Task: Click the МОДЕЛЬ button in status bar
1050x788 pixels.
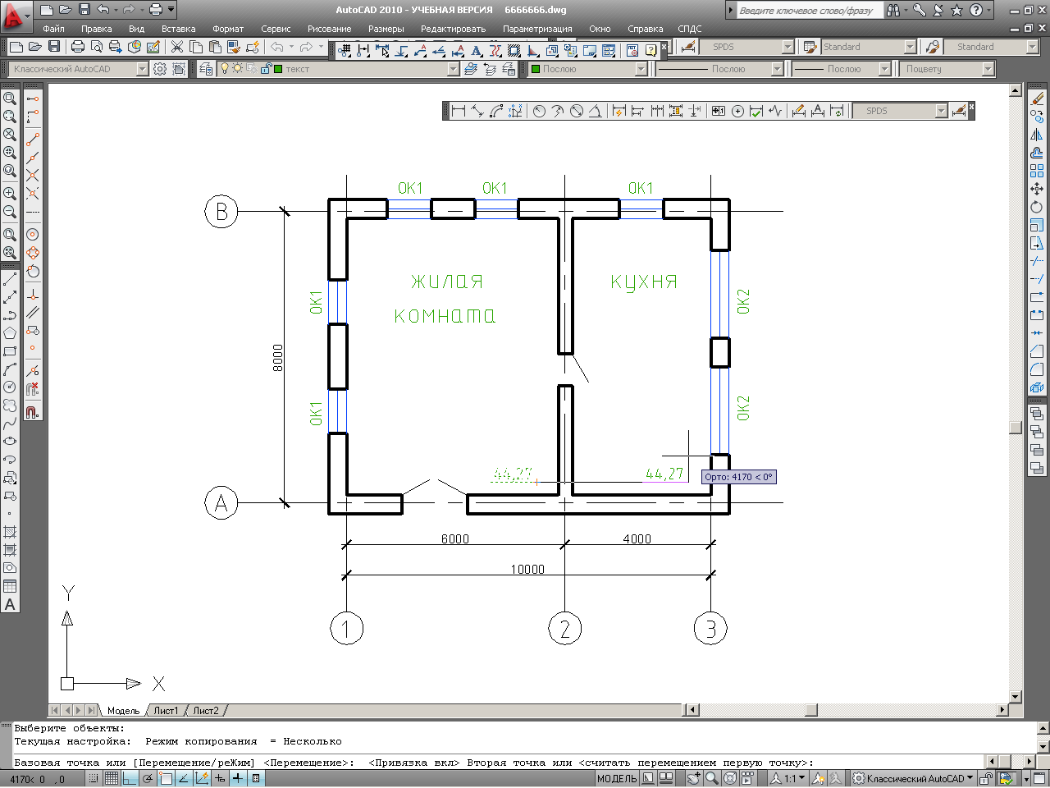Action: pos(617,778)
